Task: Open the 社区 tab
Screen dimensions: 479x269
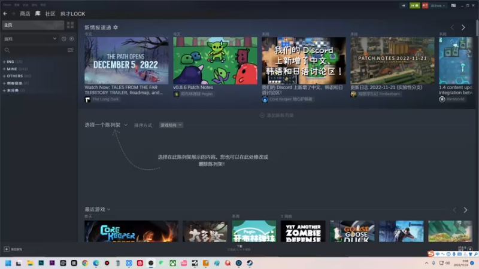Action: [x=50, y=14]
